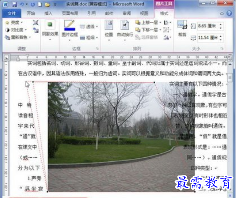236x198 pixels.
Task: Click 上移一层 bring forward
Action: coord(147,22)
